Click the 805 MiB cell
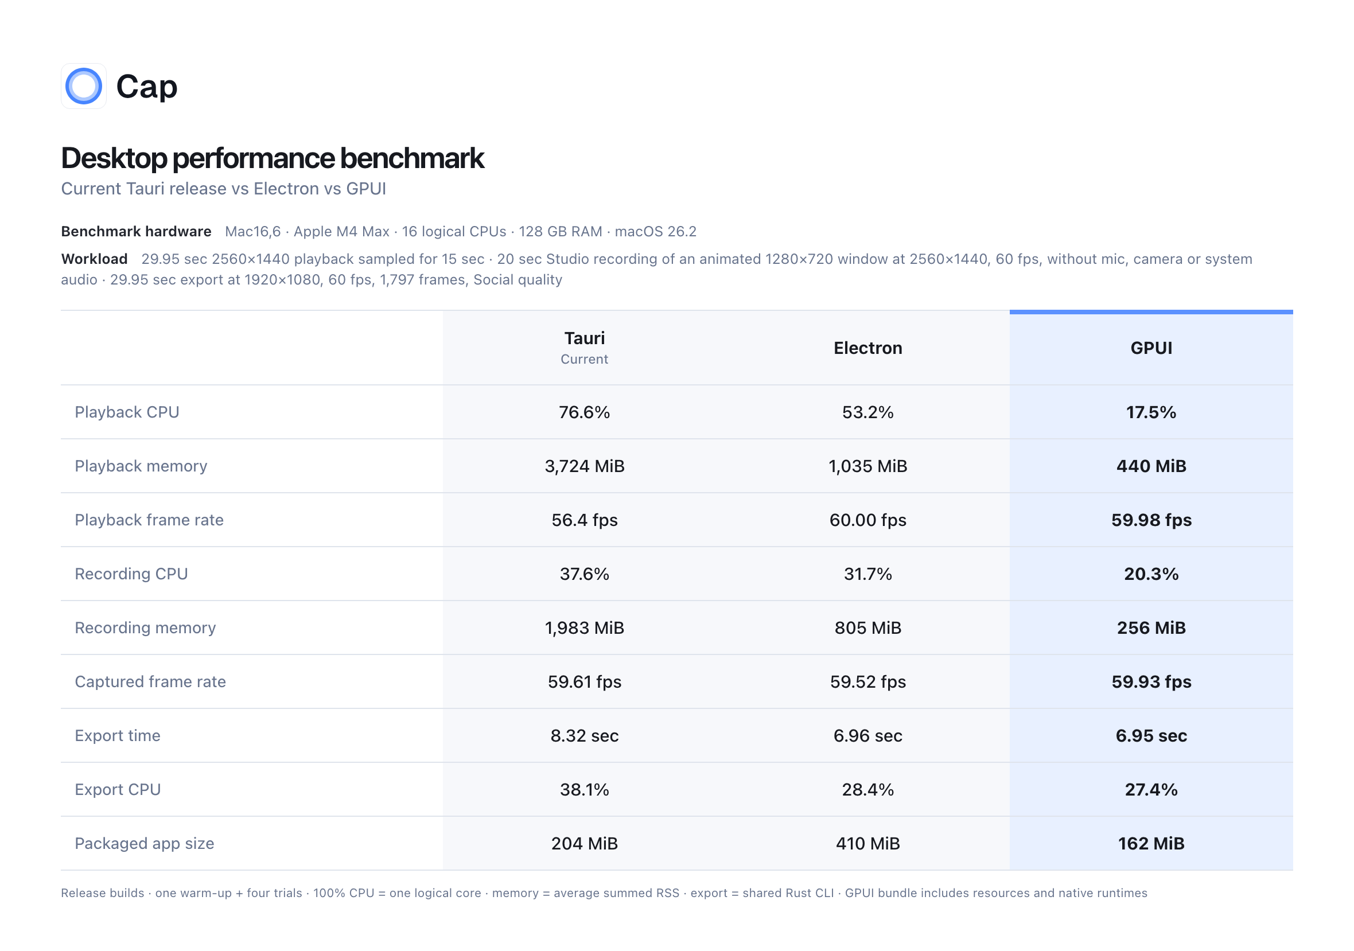This screenshot has height=951, width=1354. point(868,628)
